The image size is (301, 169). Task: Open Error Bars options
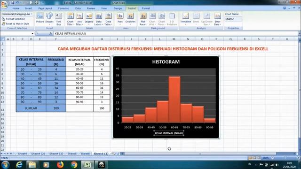point(217,19)
